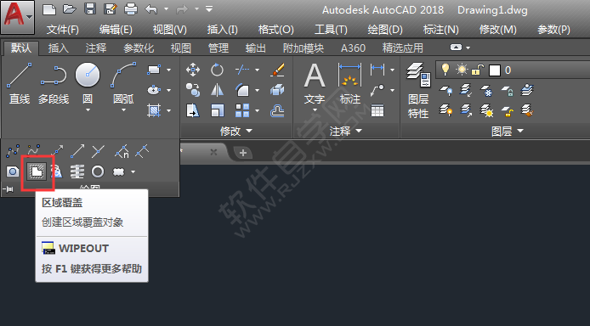Toggle layer 0 lock padlock icon

tap(478, 70)
